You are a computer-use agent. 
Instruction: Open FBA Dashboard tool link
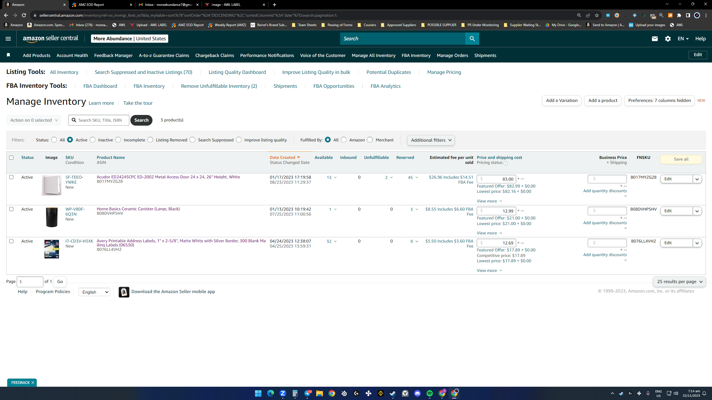pos(100,86)
